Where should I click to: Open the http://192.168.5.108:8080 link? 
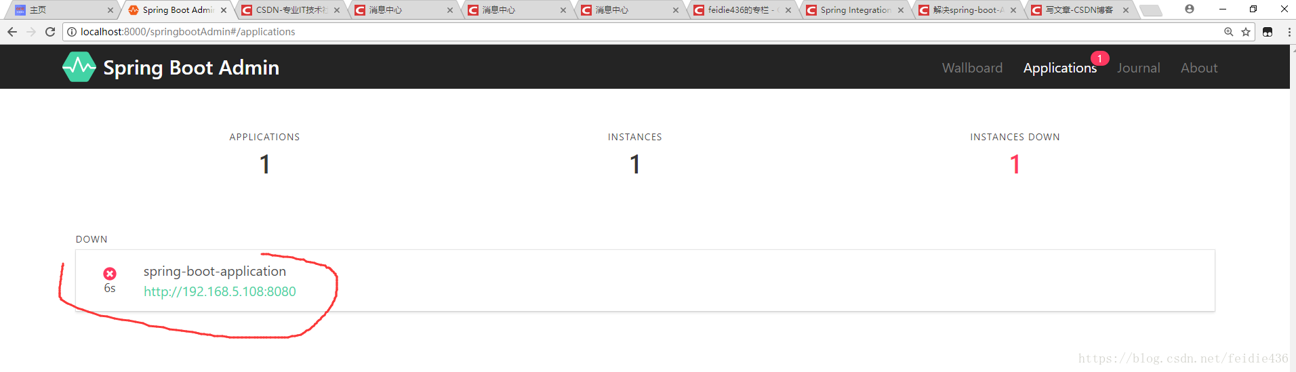tap(220, 291)
